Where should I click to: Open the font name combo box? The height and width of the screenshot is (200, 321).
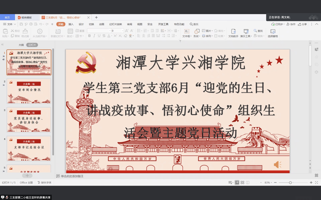(x=99, y=31)
